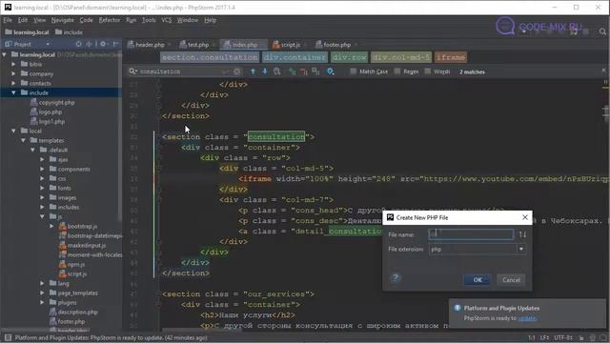Open the Navigate menu
The image size is (610, 343).
point(62,20)
